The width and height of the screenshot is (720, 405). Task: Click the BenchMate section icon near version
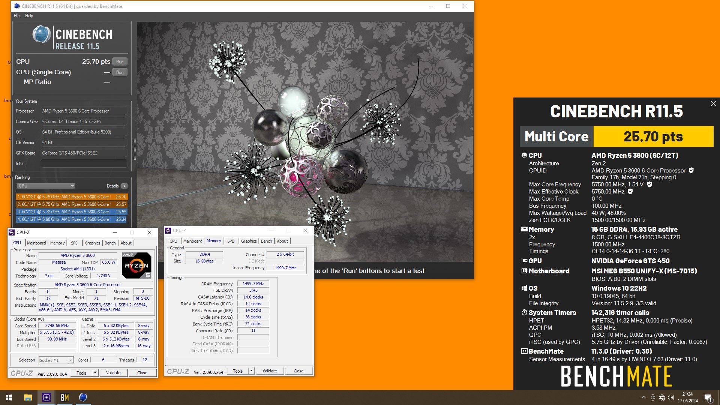pos(524,351)
